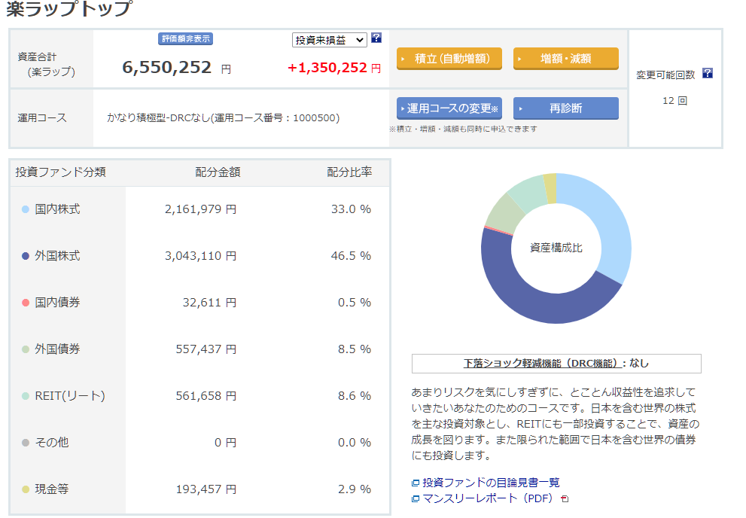The width and height of the screenshot is (746, 518).
Task: Click the 現金等 legend dot
Action: [26, 489]
